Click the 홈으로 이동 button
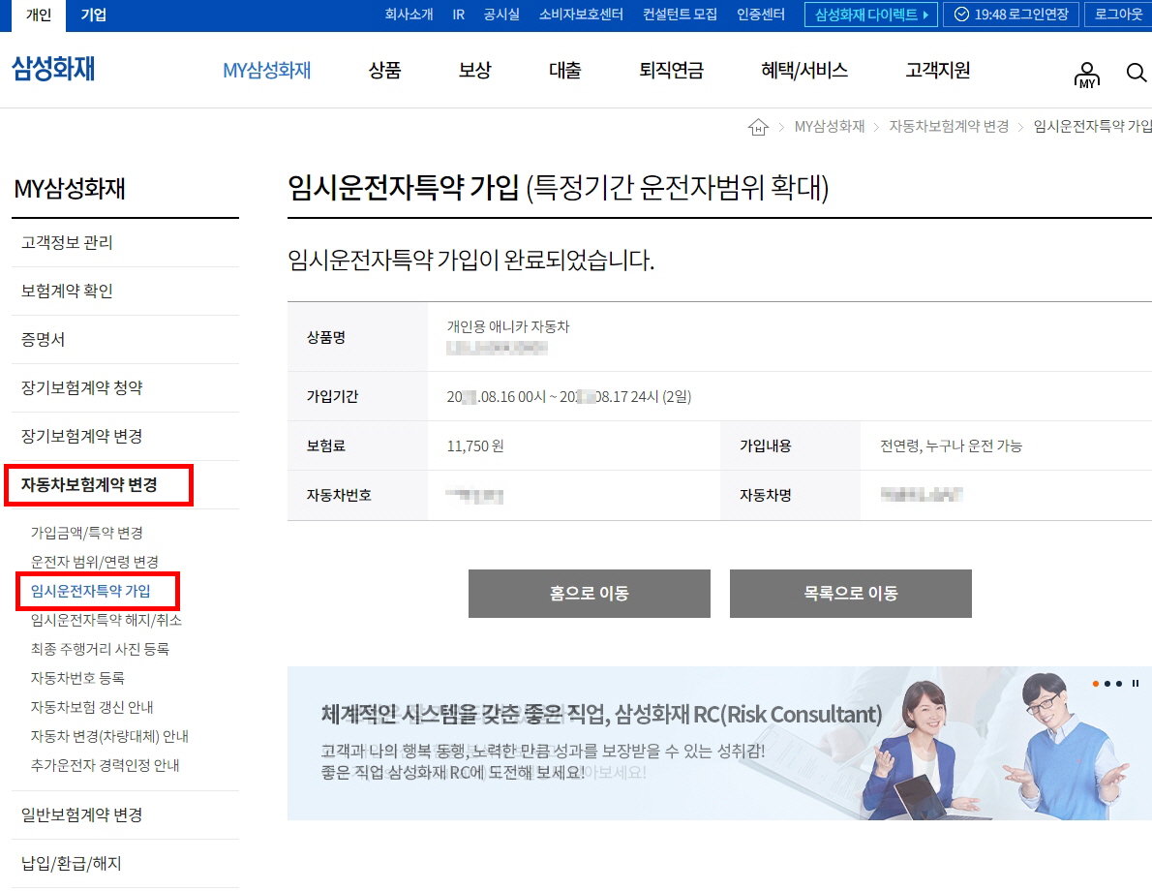The height and width of the screenshot is (891, 1152). [x=590, y=594]
